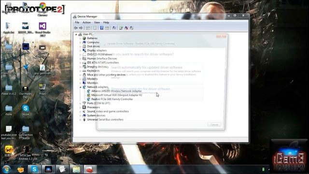
Task: Click the Forward arrow in Device Manager toolbar
Action: pos(81,28)
